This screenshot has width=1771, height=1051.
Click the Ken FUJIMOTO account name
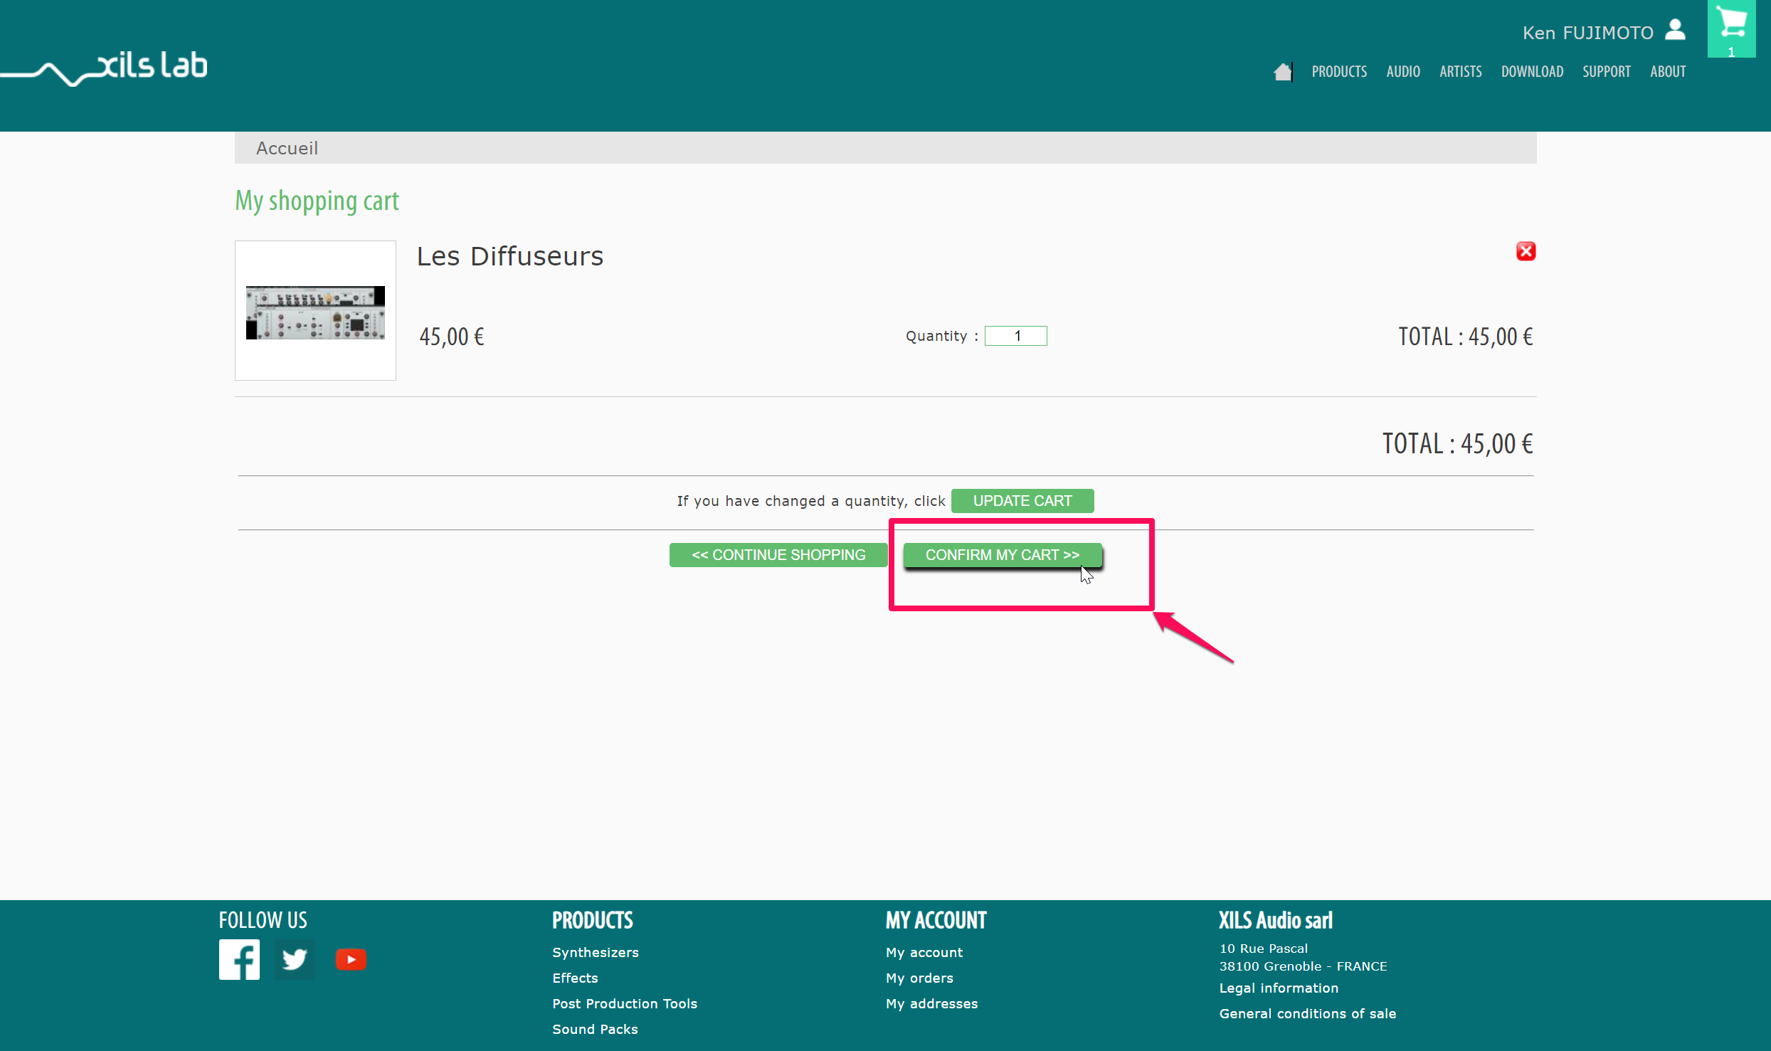pyautogui.click(x=1587, y=33)
